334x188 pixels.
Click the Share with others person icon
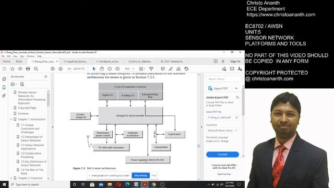click(x=240, y=68)
